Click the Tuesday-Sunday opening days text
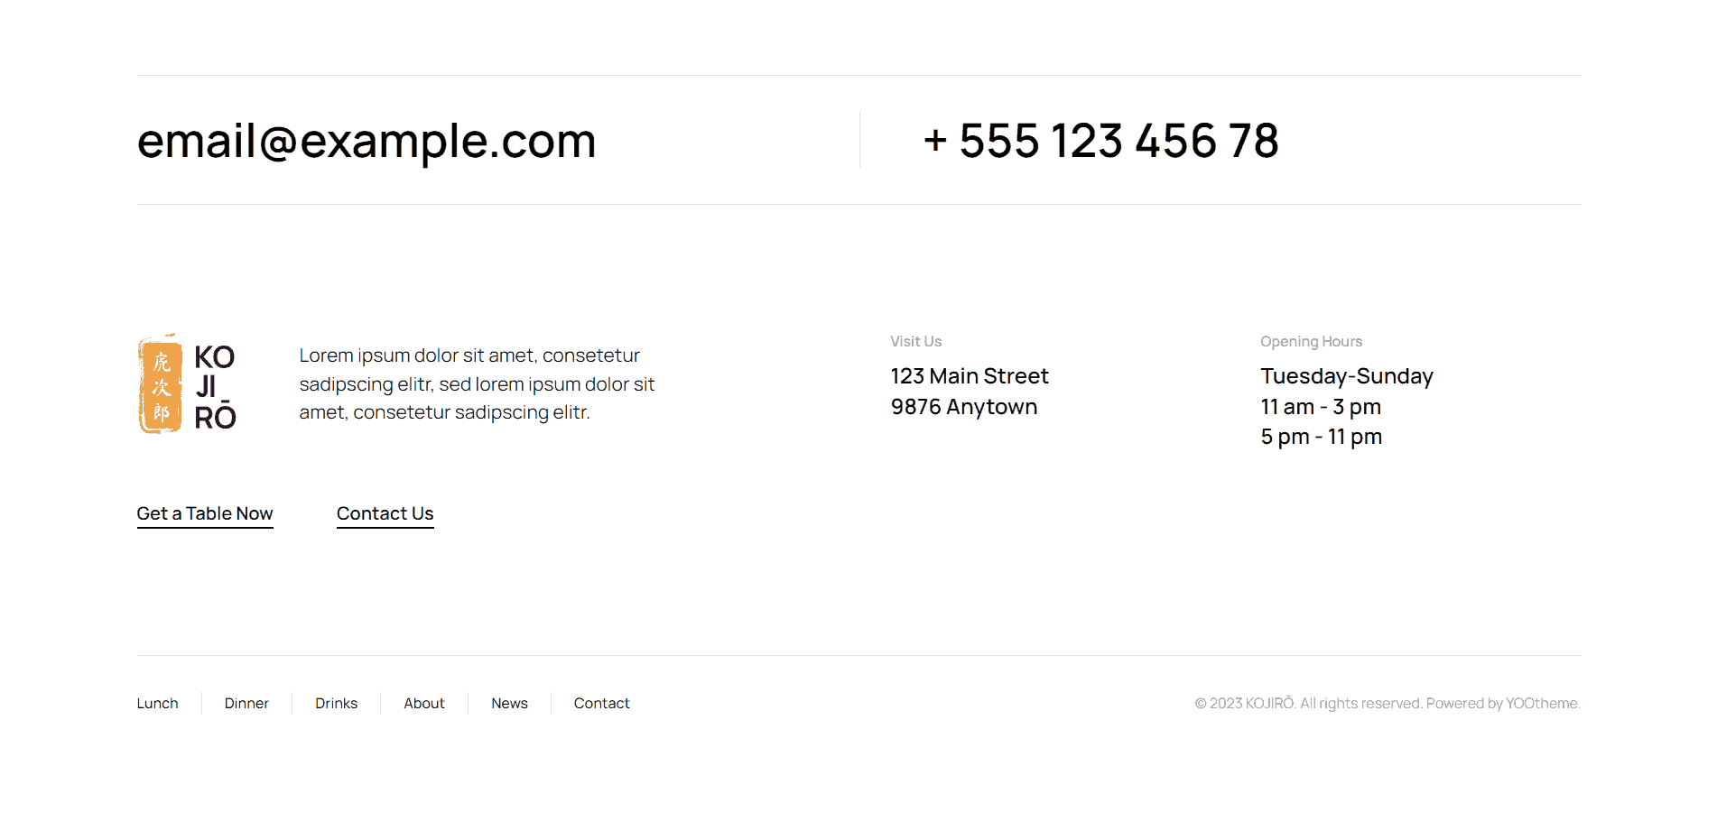Viewport: 1717px width, 840px height. click(x=1346, y=376)
